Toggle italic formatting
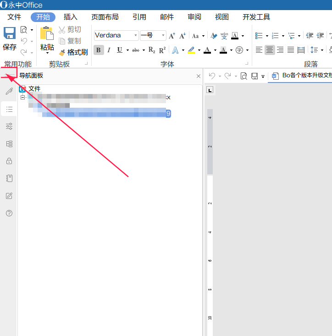The height and width of the screenshot is (336, 332). [109, 50]
